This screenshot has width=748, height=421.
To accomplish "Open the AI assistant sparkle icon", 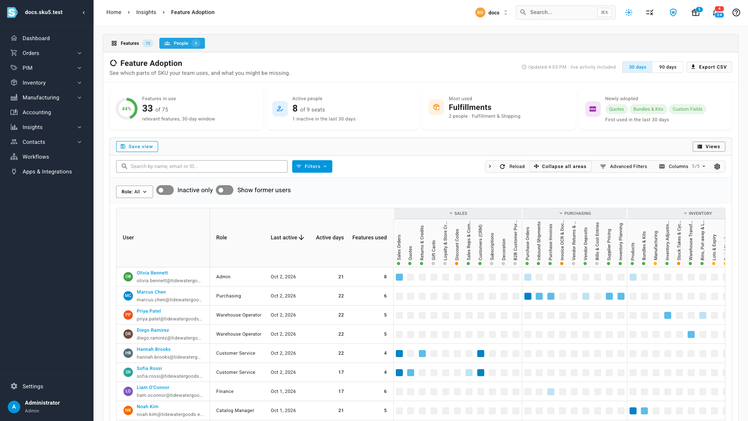I will (x=629, y=12).
